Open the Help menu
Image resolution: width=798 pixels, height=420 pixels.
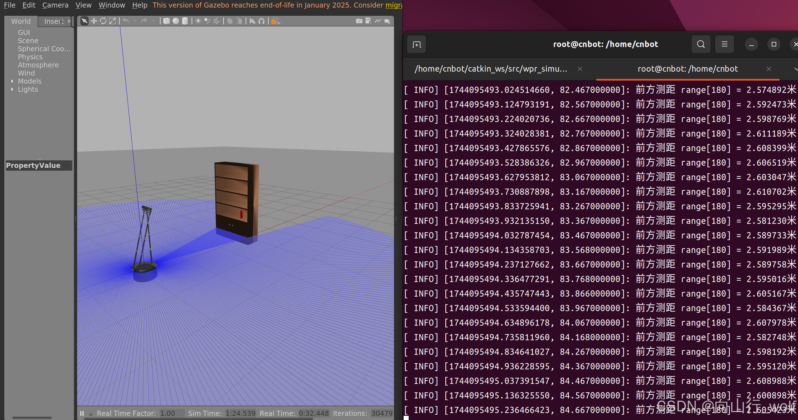pos(140,5)
